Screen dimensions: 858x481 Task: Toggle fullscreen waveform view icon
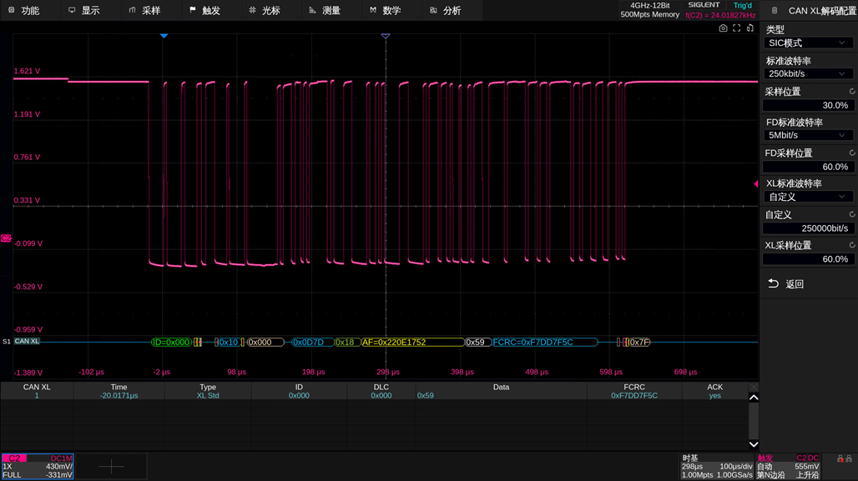point(736,28)
